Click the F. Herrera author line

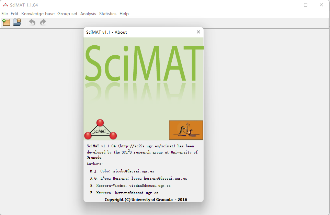[124, 193]
